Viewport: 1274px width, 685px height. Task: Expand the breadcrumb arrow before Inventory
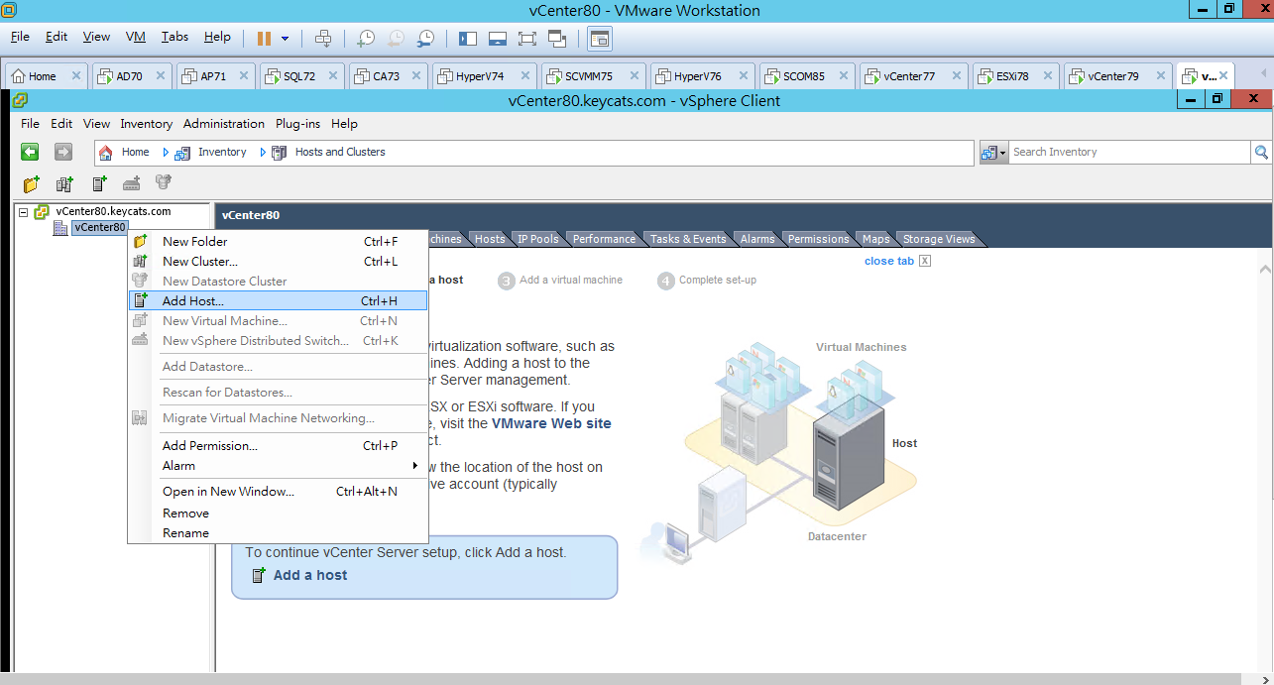point(167,152)
